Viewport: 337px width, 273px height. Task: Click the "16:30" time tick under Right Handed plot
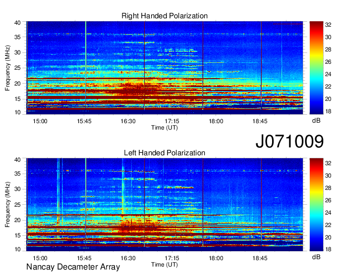click(x=128, y=121)
